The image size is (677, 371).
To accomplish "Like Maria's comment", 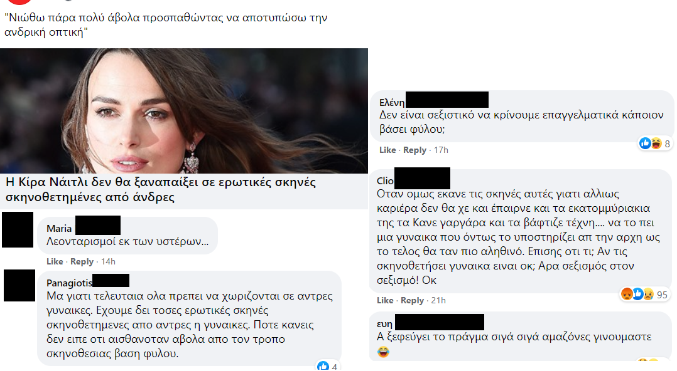I will pyautogui.click(x=55, y=261).
